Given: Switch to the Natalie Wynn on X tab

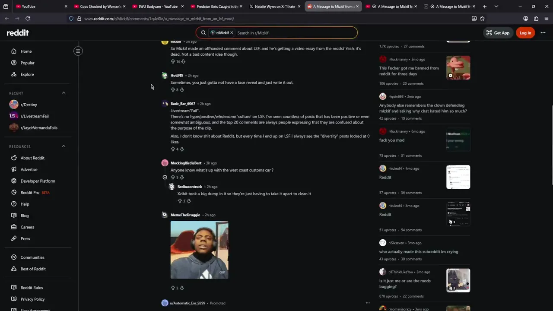Looking at the screenshot, I should (274, 6).
